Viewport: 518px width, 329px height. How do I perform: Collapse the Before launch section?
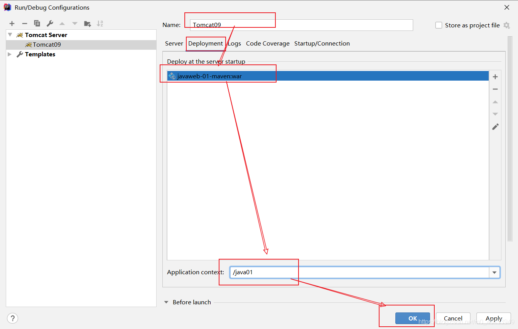[166, 302]
